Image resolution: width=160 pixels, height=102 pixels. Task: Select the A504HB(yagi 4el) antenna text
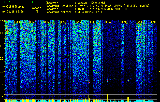pyautogui.click(x=90, y=12)
